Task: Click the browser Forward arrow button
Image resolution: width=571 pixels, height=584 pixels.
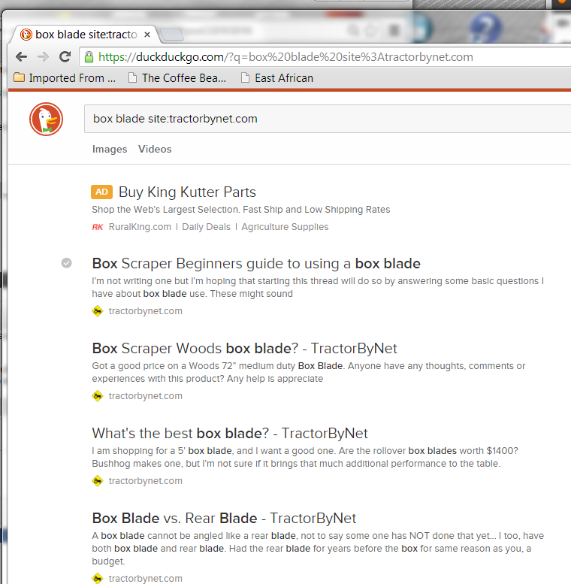Action: coord(43,57)
